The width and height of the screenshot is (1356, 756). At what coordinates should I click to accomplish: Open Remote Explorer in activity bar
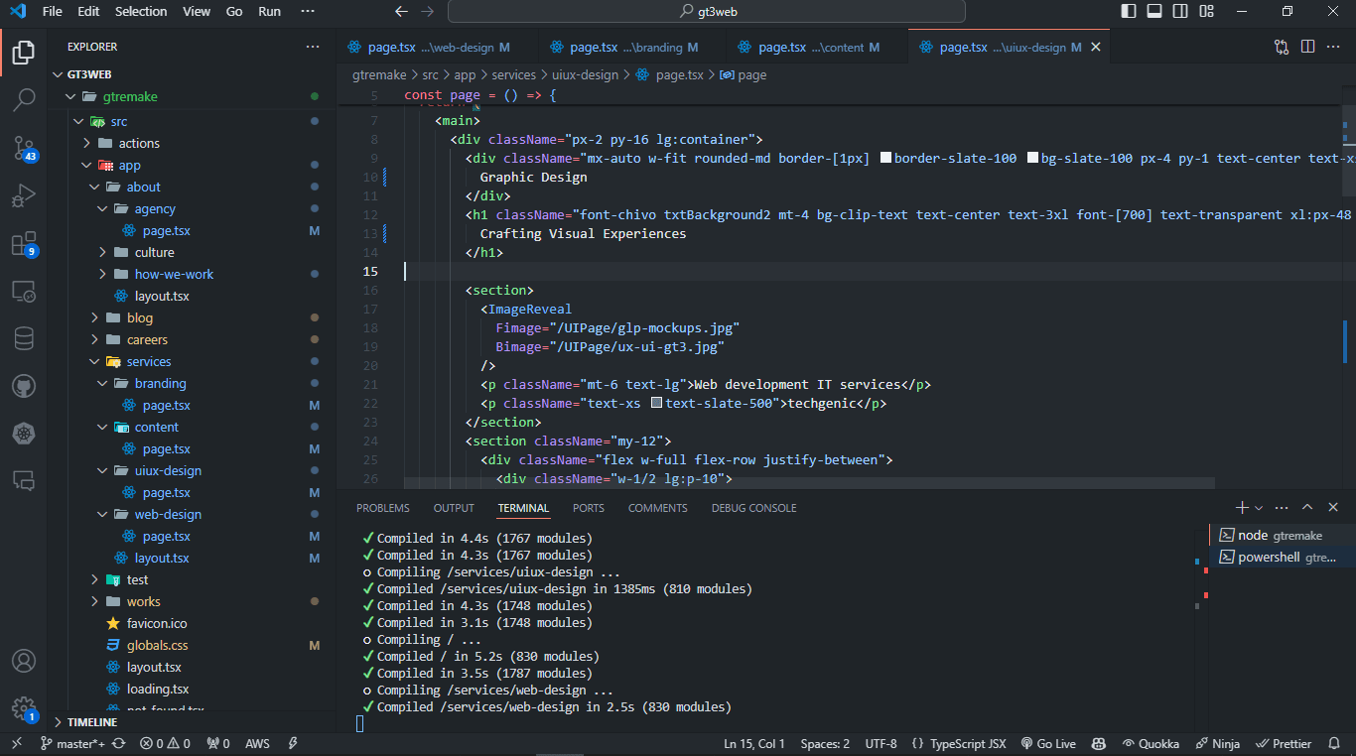[x=23, y=292]
